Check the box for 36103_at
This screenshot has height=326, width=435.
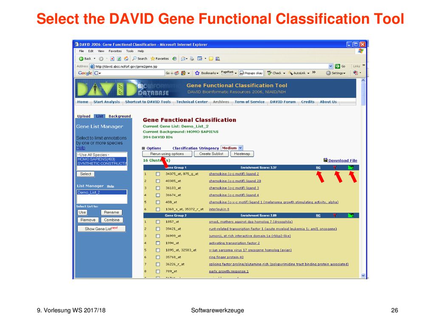tap(158, 188)
